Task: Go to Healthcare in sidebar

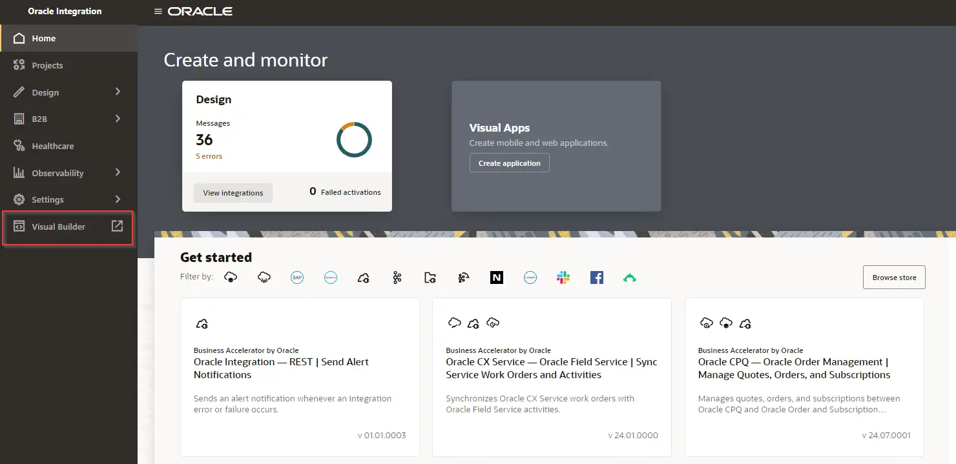Action: point(52,146)
